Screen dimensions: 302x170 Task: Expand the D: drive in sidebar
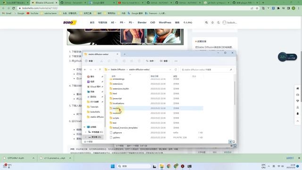(86, 137)
